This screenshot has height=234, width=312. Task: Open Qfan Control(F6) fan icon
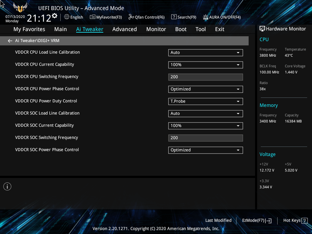coord(131,17)
